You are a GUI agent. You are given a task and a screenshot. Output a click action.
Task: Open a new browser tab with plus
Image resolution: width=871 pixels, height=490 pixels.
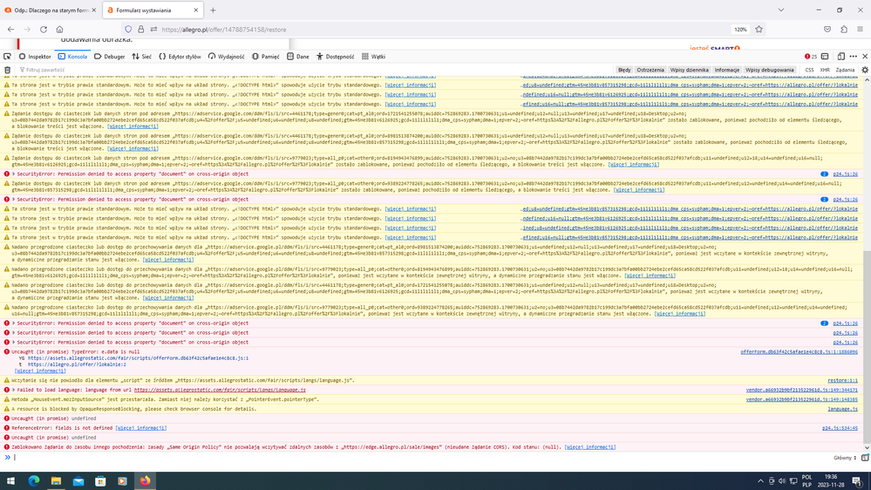[213, 10]
